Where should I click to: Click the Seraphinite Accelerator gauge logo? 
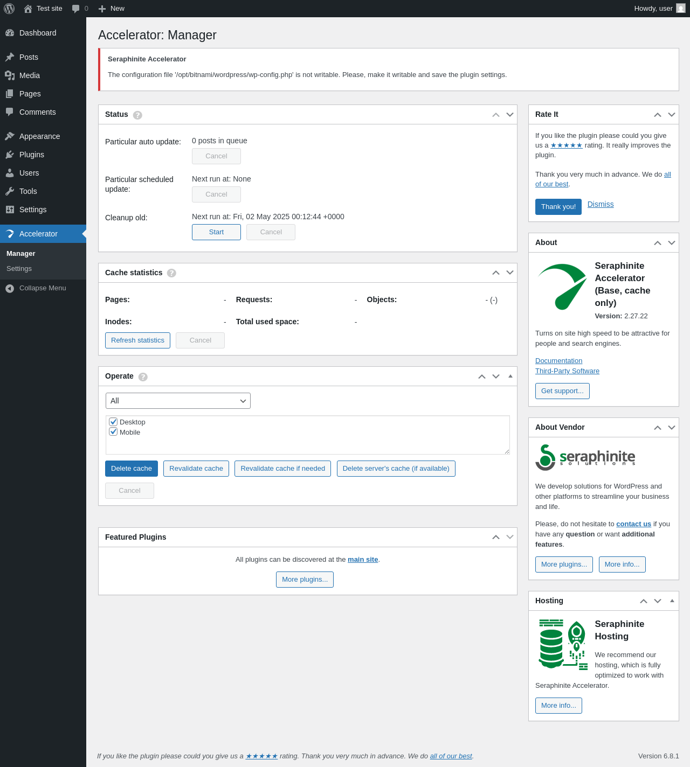click(562, 287)
